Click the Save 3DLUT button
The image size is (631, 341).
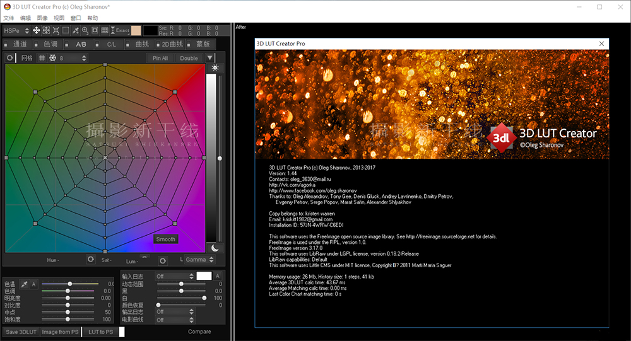[x=21, y=332]
